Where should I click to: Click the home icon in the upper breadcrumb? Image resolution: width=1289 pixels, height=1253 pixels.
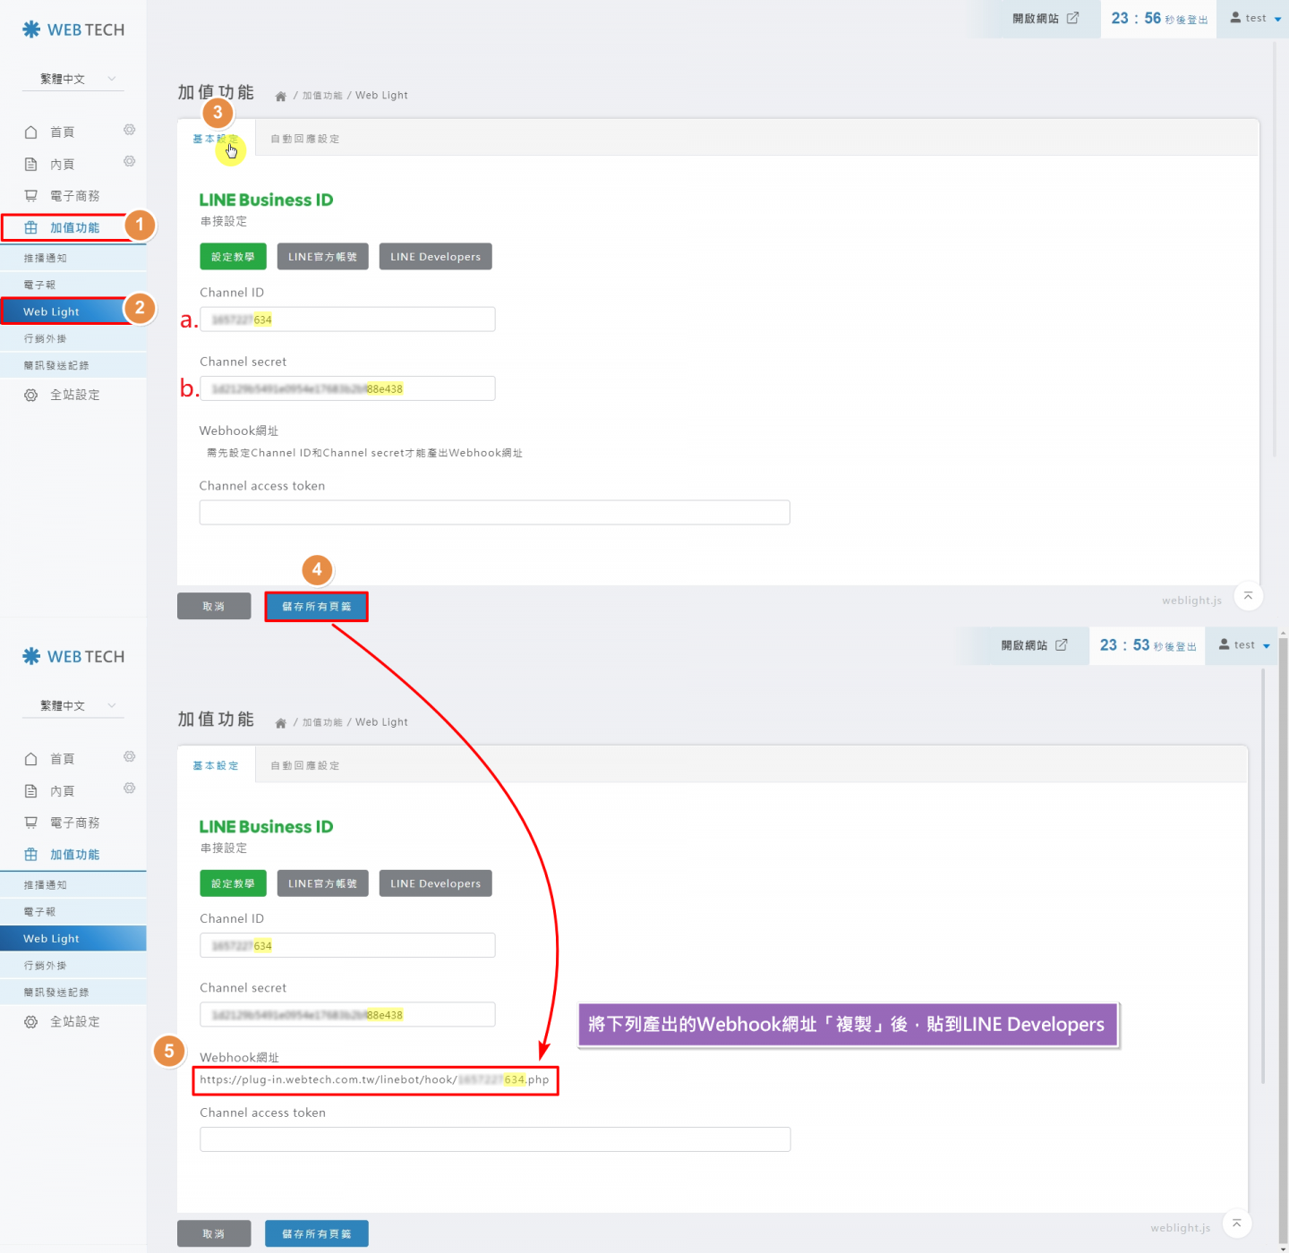tap(280, 97)
